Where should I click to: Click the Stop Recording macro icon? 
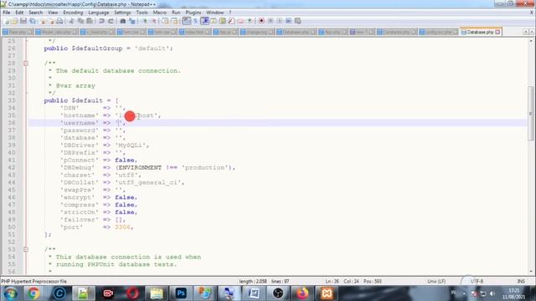tap(271, 21)
